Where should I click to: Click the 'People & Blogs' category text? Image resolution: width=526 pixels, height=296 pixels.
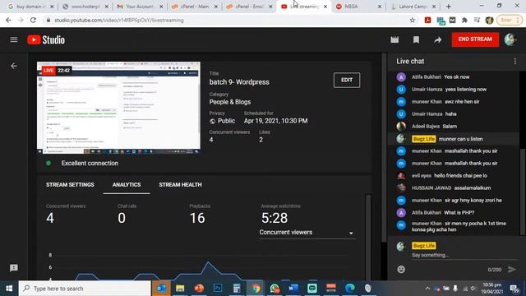[x=230, y=102]
